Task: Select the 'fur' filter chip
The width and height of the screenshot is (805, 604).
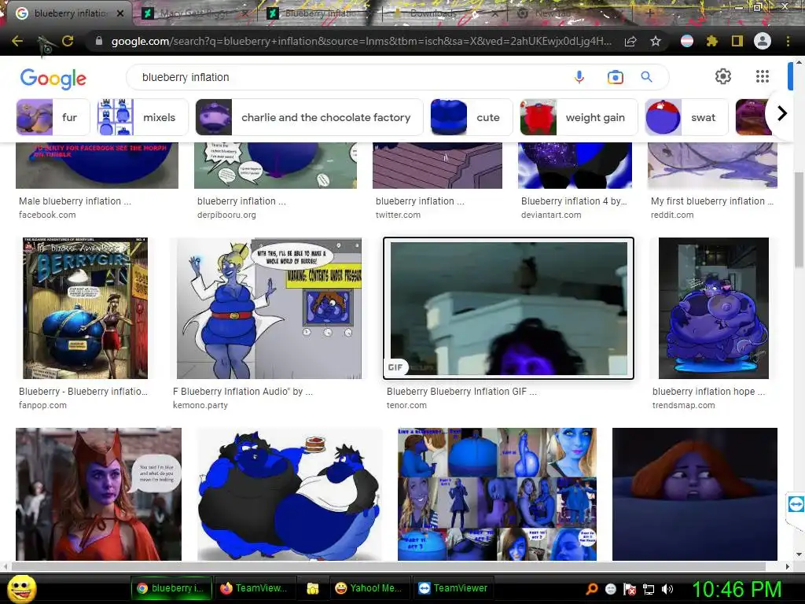Action: click(x=53, y=117)
